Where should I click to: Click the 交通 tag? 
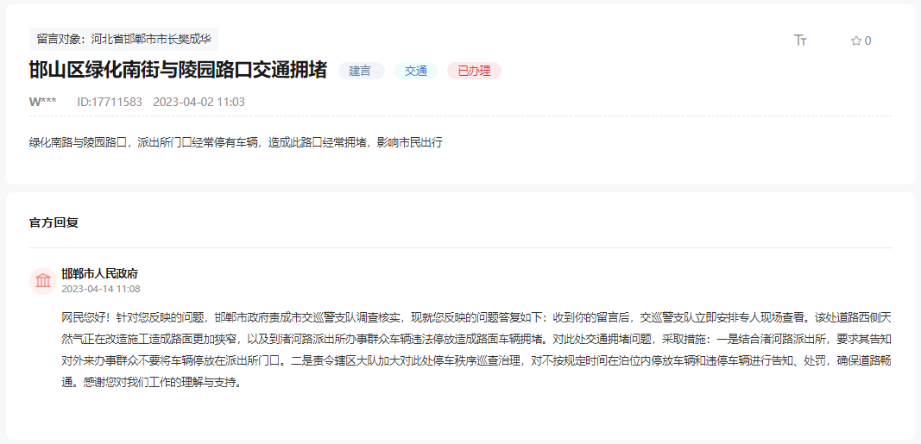click(415, 71)
